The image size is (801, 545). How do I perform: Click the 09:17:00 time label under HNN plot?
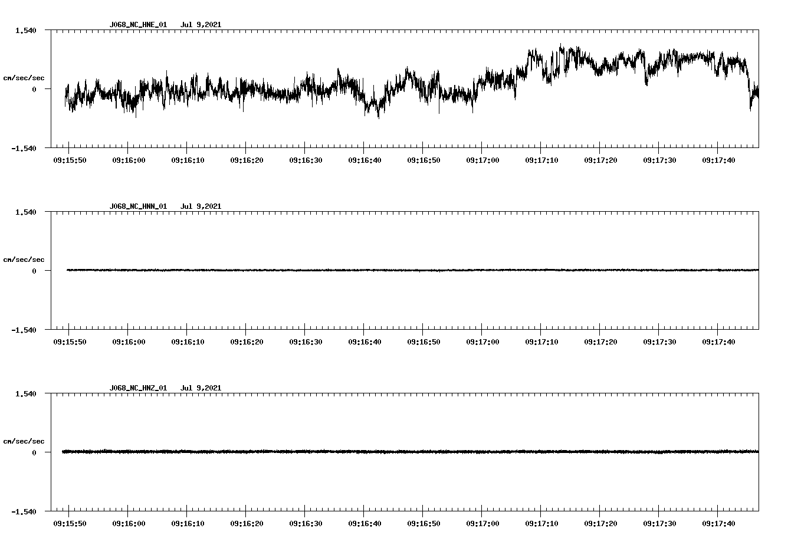tap(482, 342)
